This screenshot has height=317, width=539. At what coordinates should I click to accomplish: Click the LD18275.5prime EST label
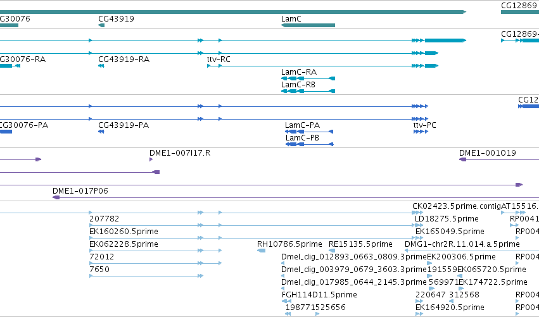[x=447, y=219]
